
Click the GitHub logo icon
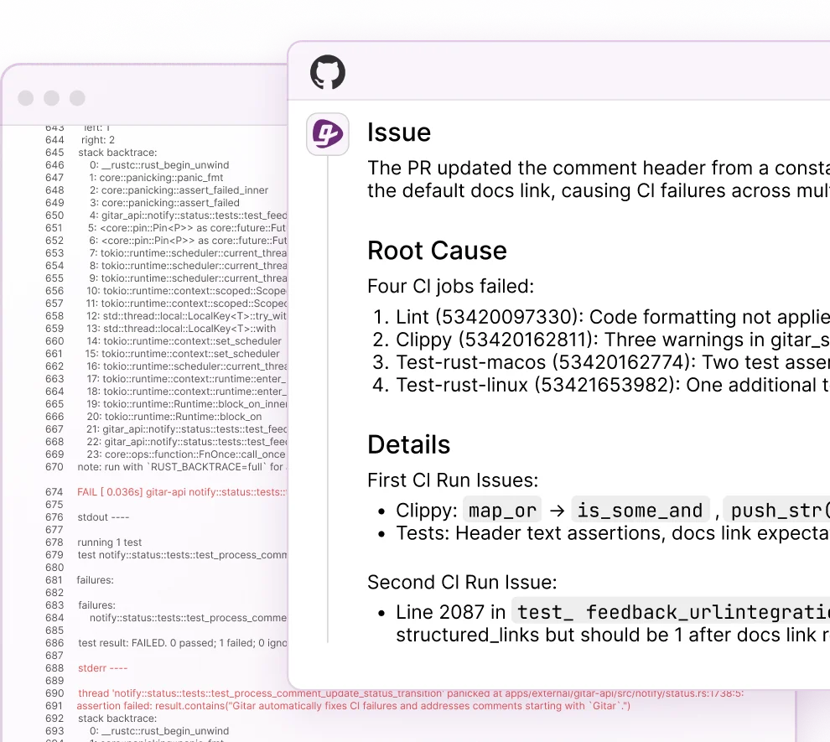328,73
